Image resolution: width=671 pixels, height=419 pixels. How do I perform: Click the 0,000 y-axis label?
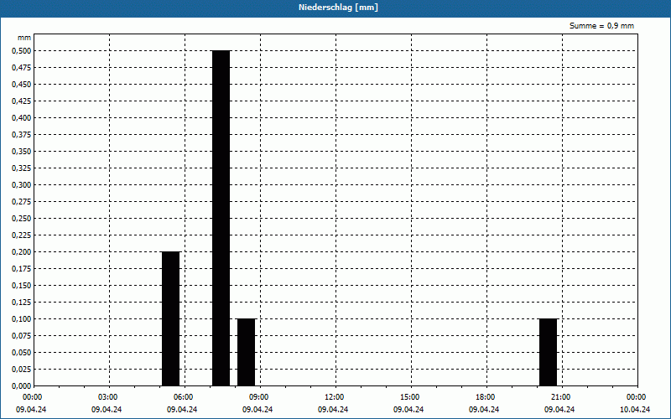click(22, 386)
